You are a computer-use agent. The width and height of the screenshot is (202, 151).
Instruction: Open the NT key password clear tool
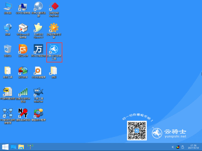[23, 115]
